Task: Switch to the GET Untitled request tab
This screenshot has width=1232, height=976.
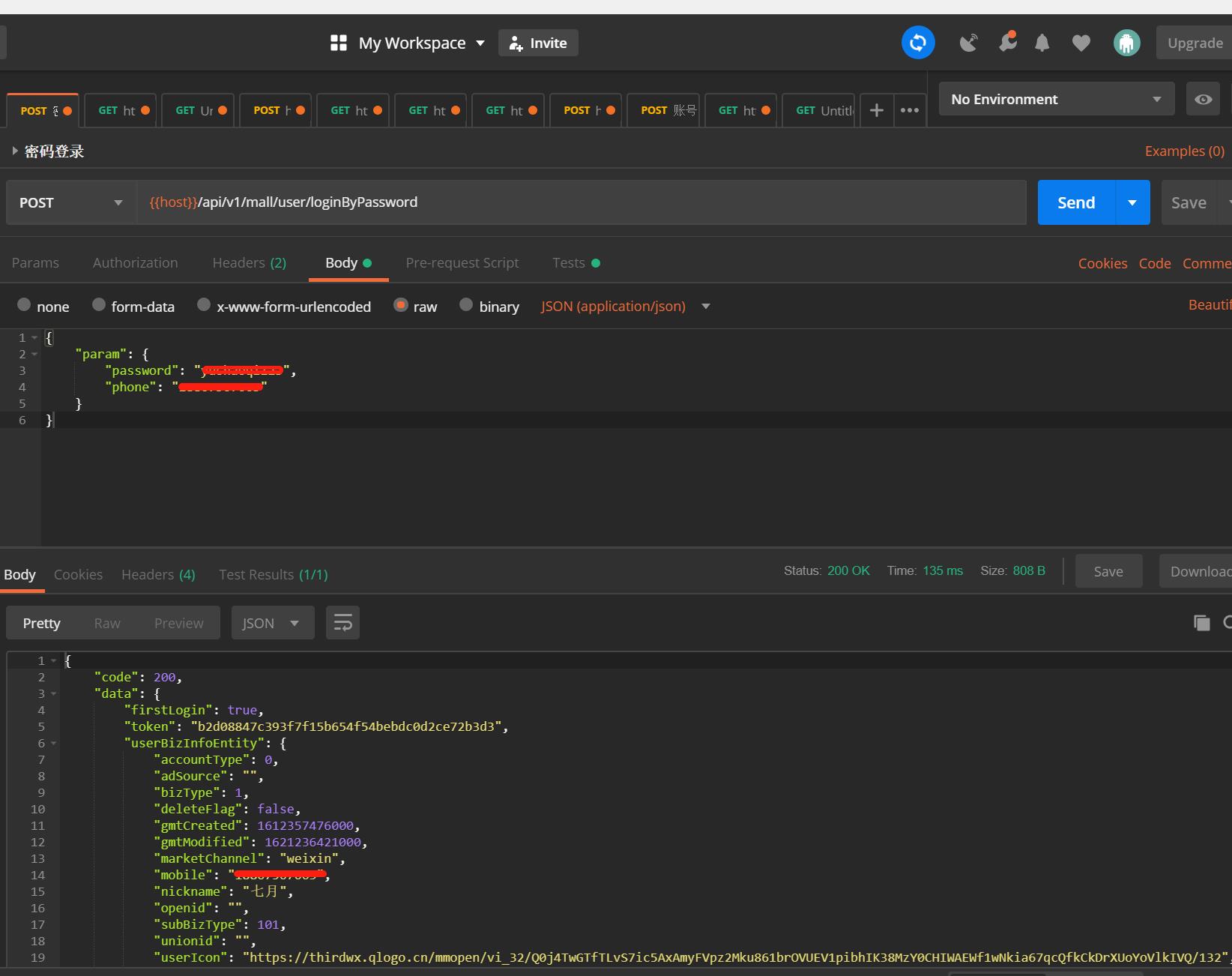Action: click(818, 110)
